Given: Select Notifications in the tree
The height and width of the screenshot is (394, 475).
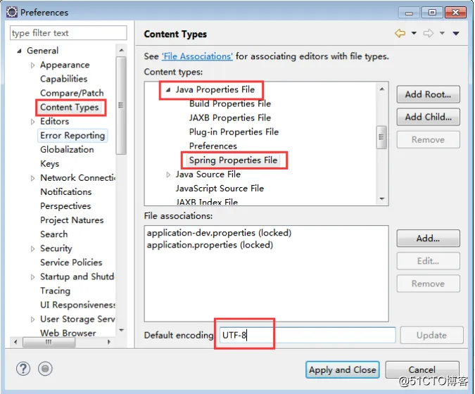Looking at the screenshot, I should click(65, 192).
